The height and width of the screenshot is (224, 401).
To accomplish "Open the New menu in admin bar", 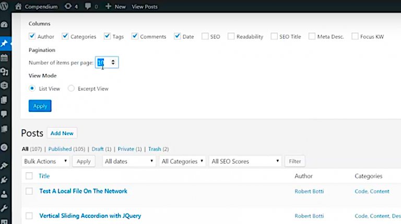I will pos(115,6).
